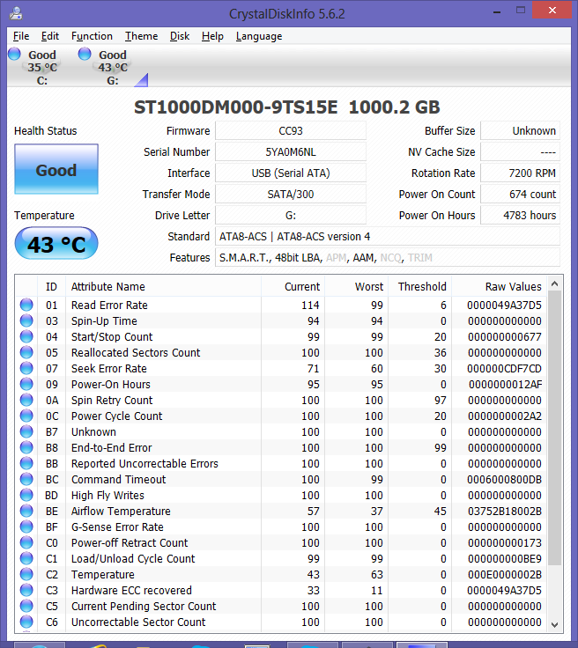The image size is (578, 648).
Task: Click the status orb for High Fly Writes
Action: [x=26, y=495]
